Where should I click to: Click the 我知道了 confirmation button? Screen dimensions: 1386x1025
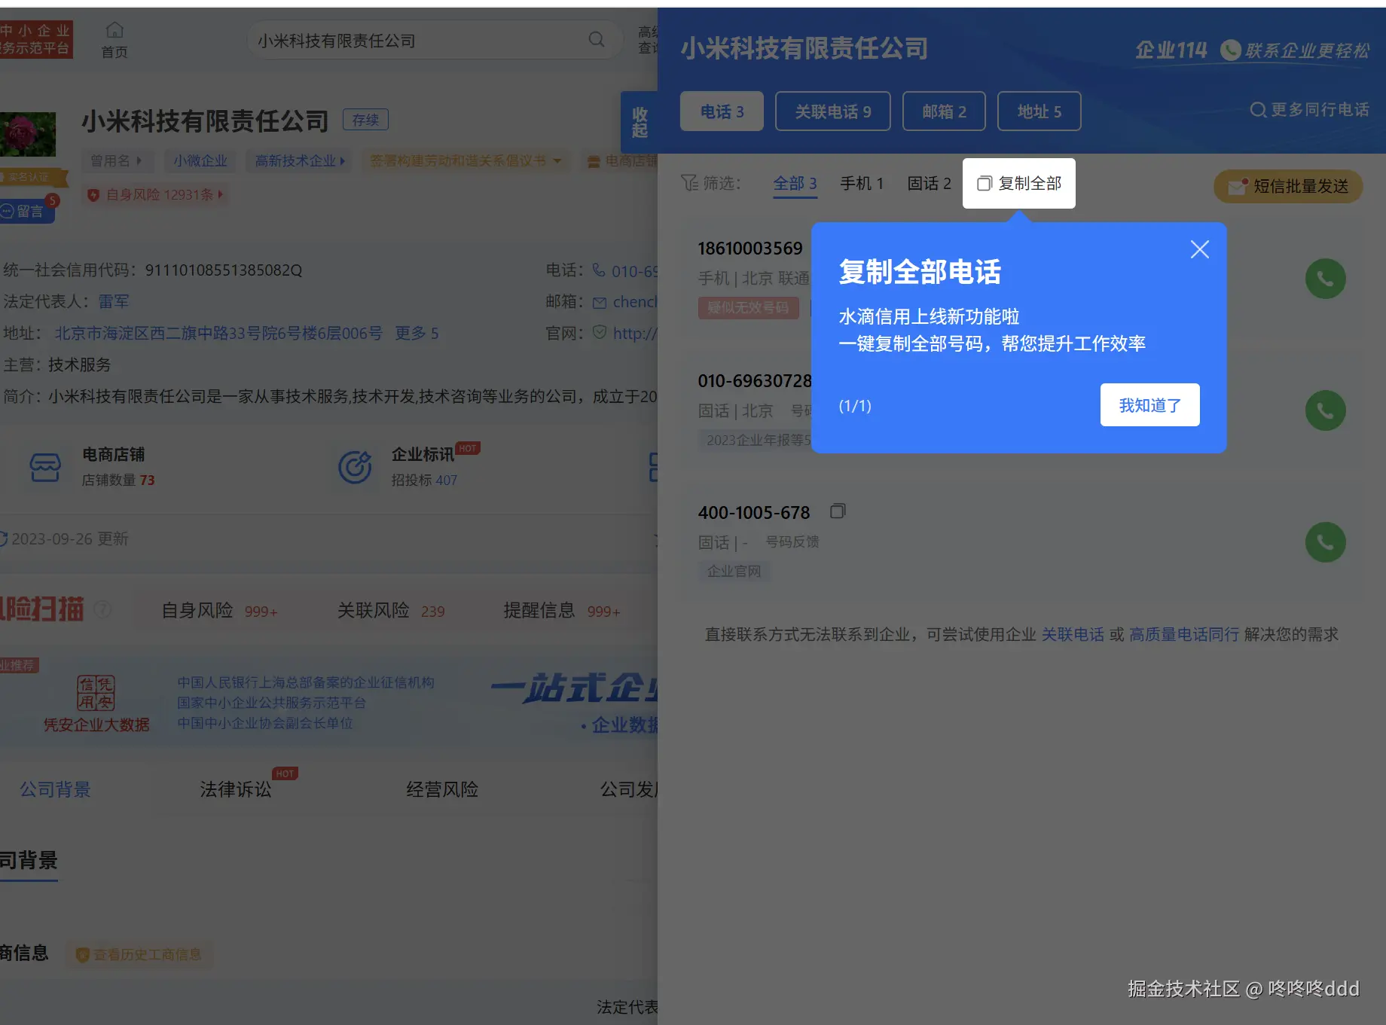pyautogui.click(x=1149, y=405)
